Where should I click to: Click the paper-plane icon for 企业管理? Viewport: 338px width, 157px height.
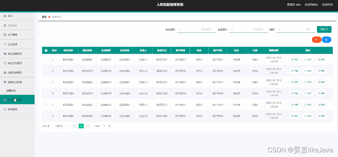tap(5, 44)
